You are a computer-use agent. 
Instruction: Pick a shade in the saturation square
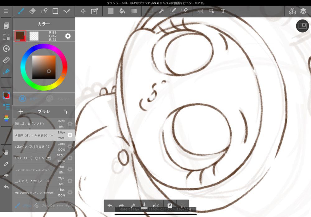pos(44,67)
